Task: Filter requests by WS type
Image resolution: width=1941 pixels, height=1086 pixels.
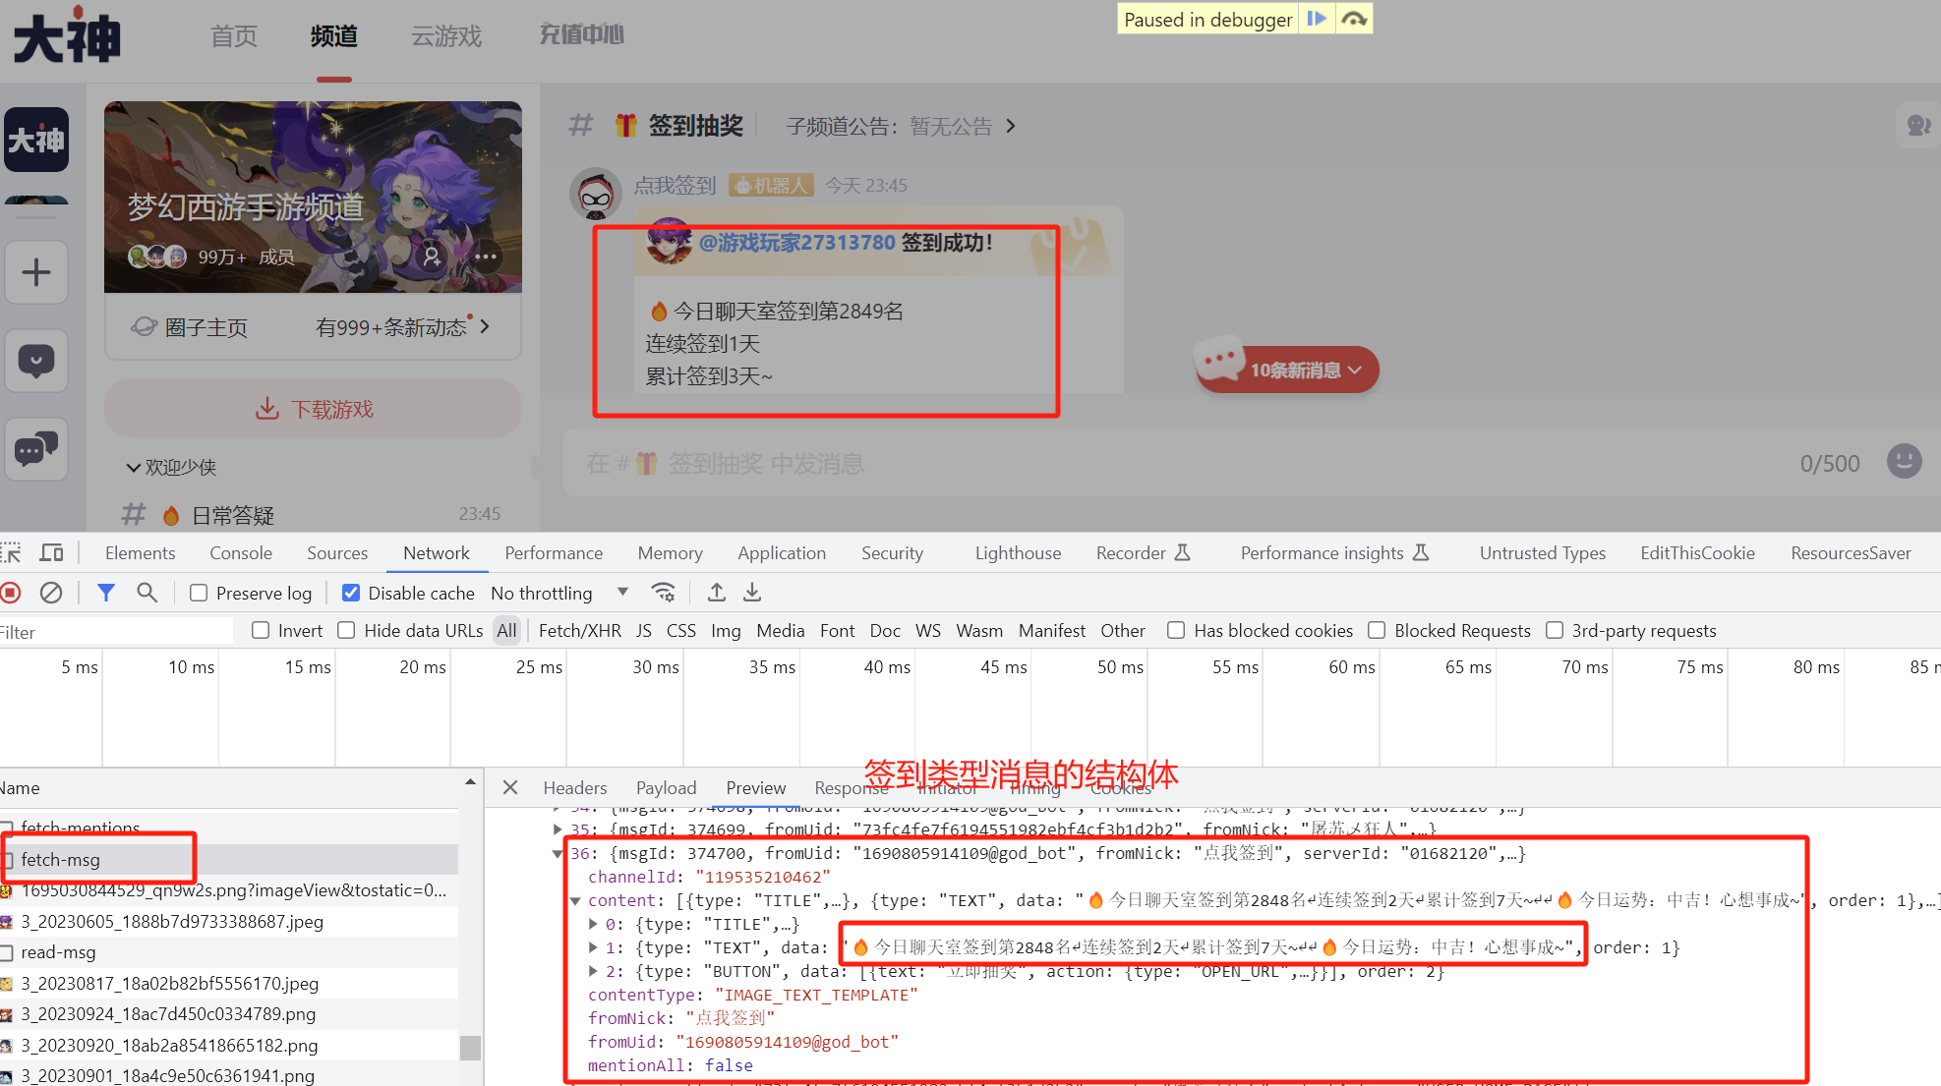Action: pyautogui.click(x=928, y=630)
